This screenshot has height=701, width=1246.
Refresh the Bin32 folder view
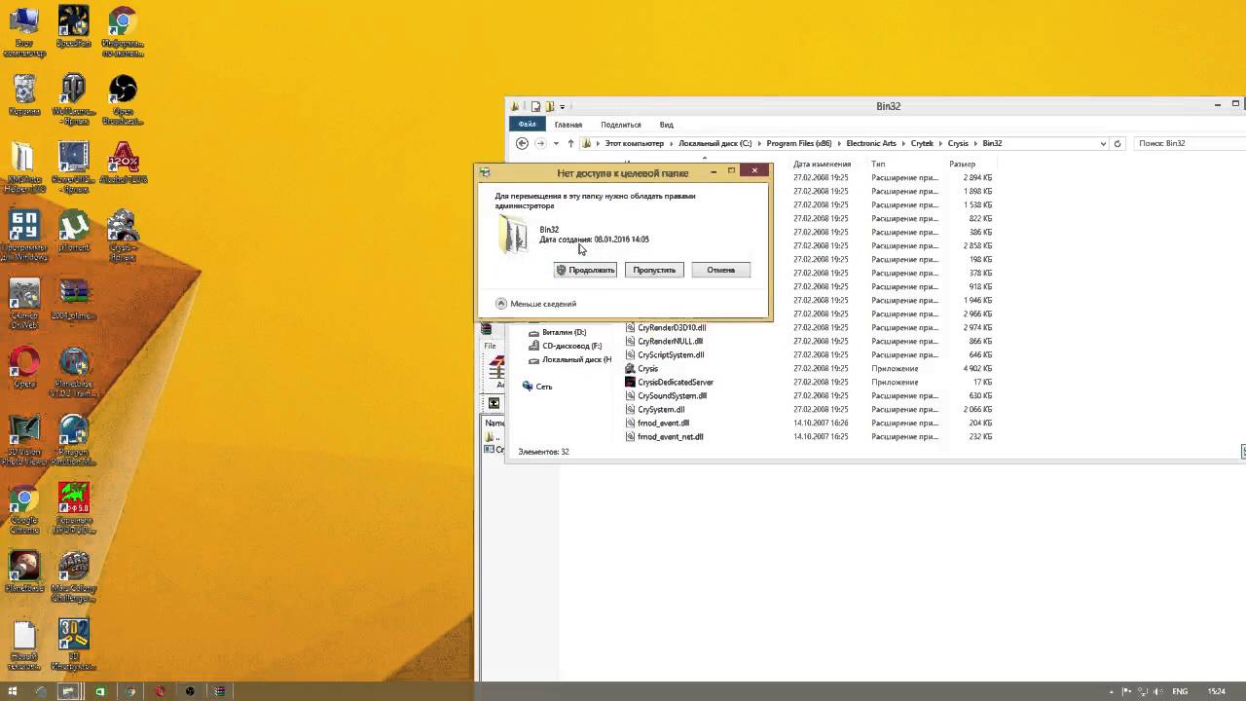1118,143
